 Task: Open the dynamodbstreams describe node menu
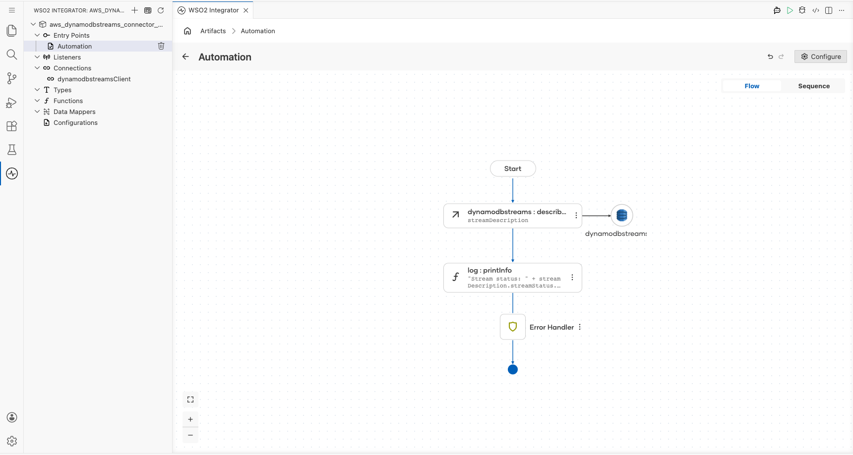[x=576, y=216]
